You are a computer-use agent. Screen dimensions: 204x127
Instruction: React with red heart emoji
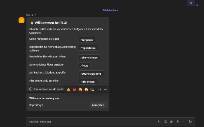tap(74, 90)
